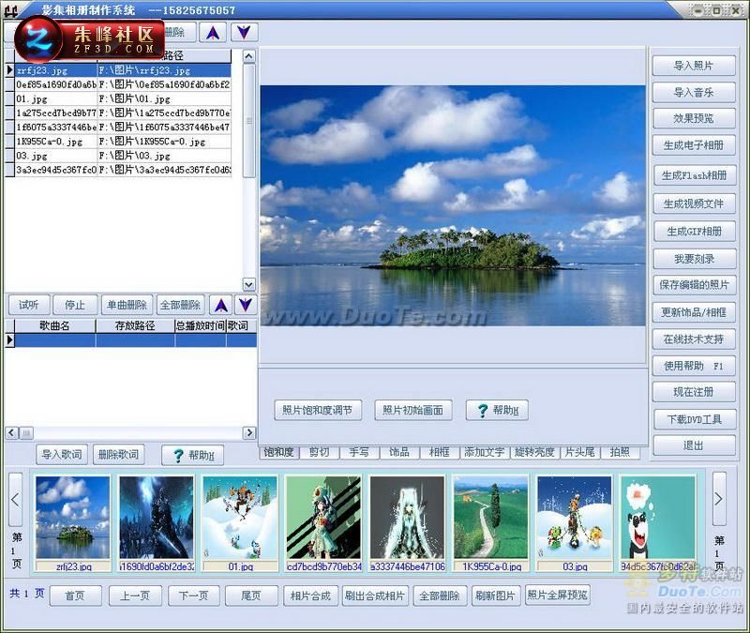Go to previous thumbnail strip page arrow
Image resolution: width=750 pixels, height=633 pixels.
[x=15, y=500]
